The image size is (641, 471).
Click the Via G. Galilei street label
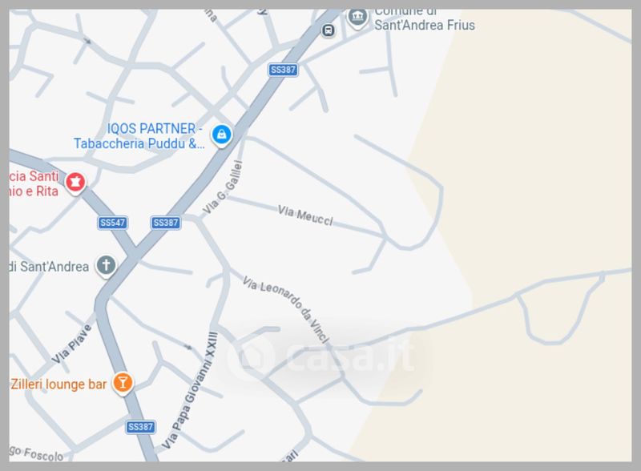[x=223, y=187]
